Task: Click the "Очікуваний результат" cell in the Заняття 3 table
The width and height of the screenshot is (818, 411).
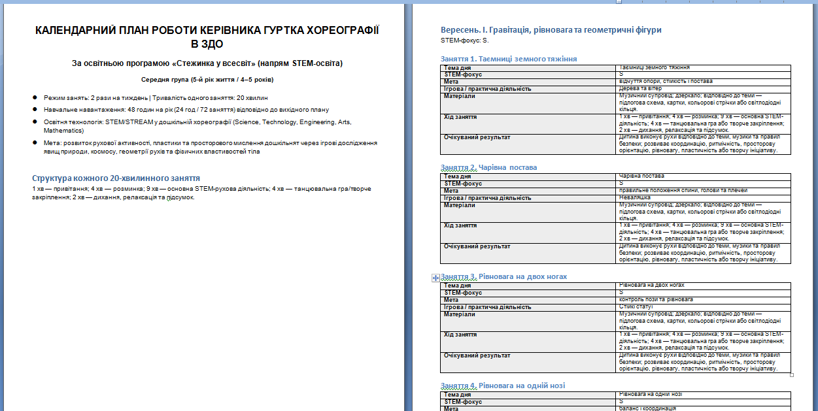Action: pyautogui.click(x=529, y=362)
